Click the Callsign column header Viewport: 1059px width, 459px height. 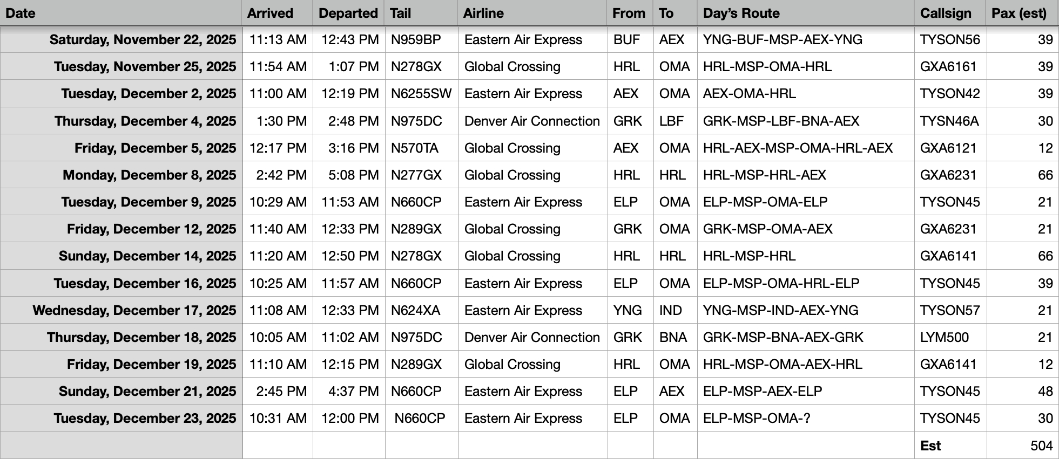946,13
